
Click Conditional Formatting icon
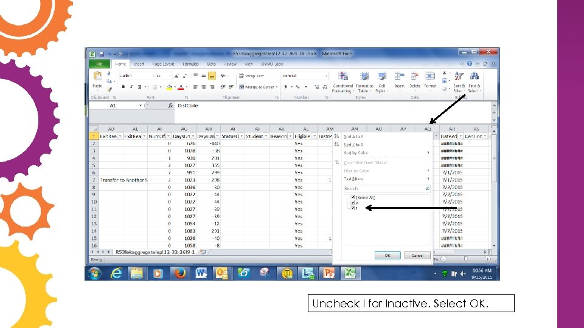click(x=342, y=77)
